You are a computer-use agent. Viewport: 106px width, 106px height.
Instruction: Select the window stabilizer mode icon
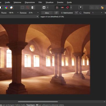pyautogui.click(x=80, y=13)
